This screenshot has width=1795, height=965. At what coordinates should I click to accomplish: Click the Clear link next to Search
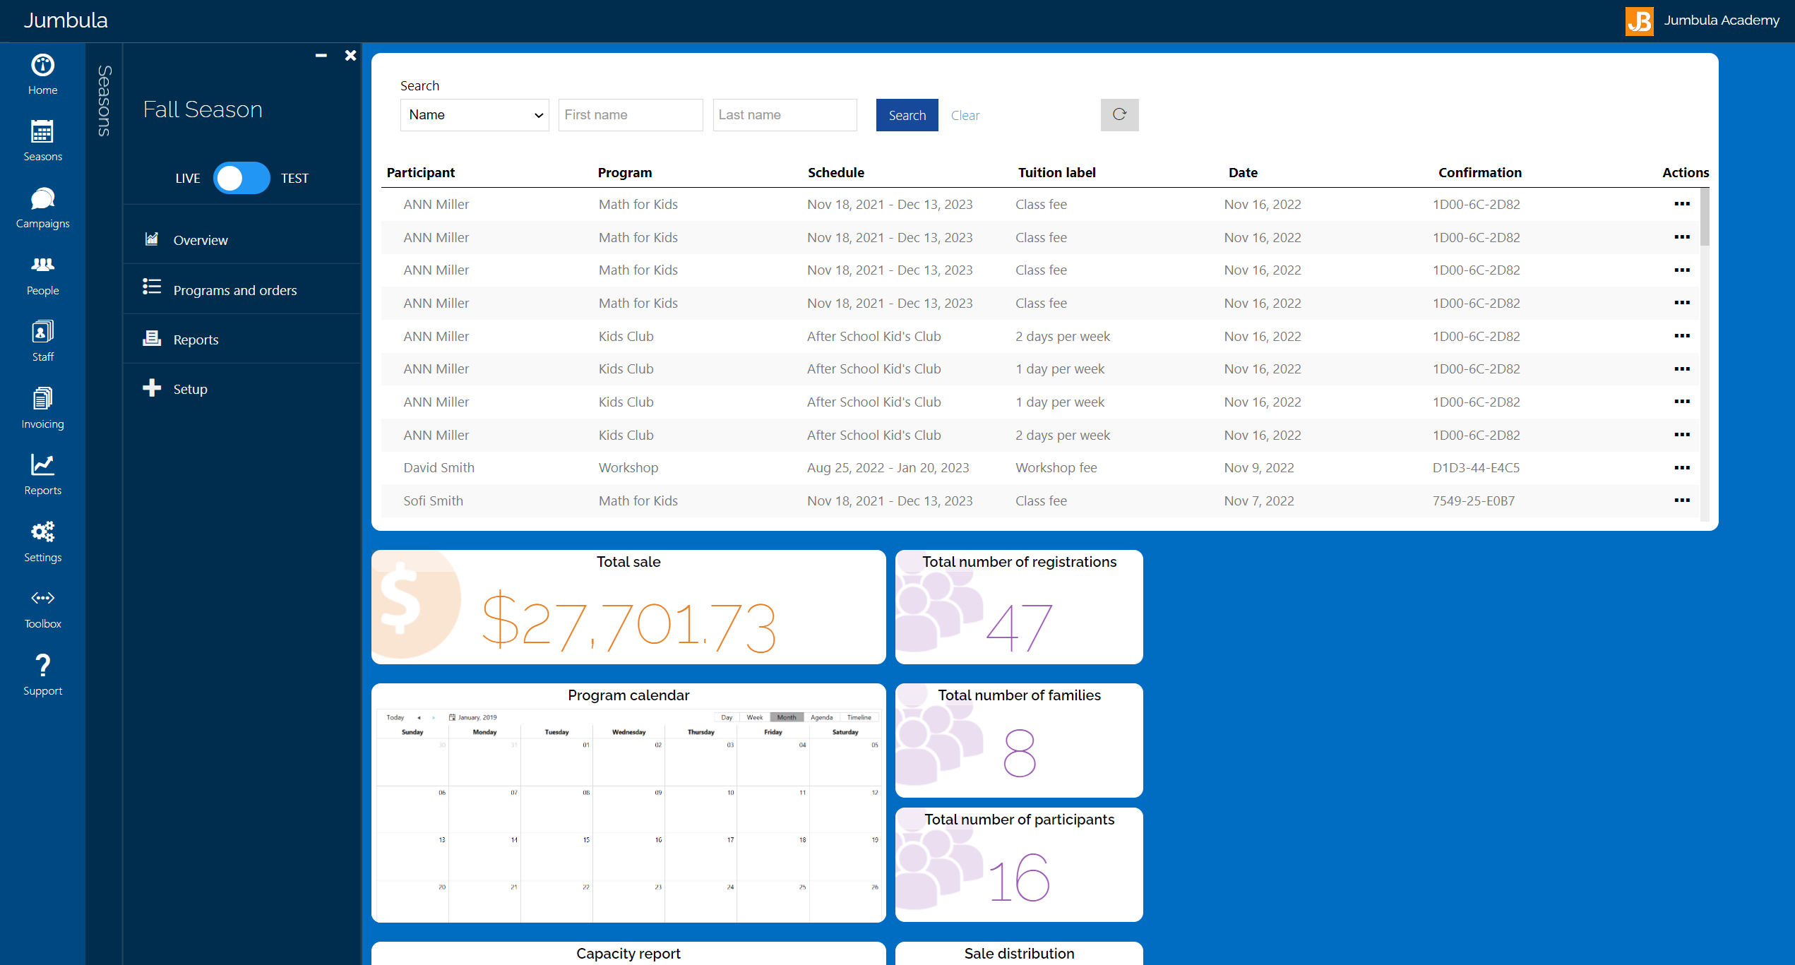coord(965,114)
